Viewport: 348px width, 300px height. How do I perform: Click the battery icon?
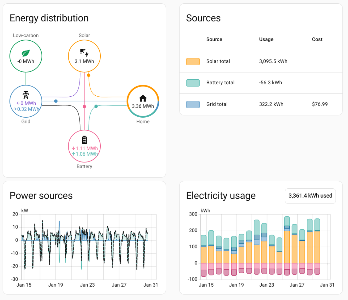coord(84,140)
